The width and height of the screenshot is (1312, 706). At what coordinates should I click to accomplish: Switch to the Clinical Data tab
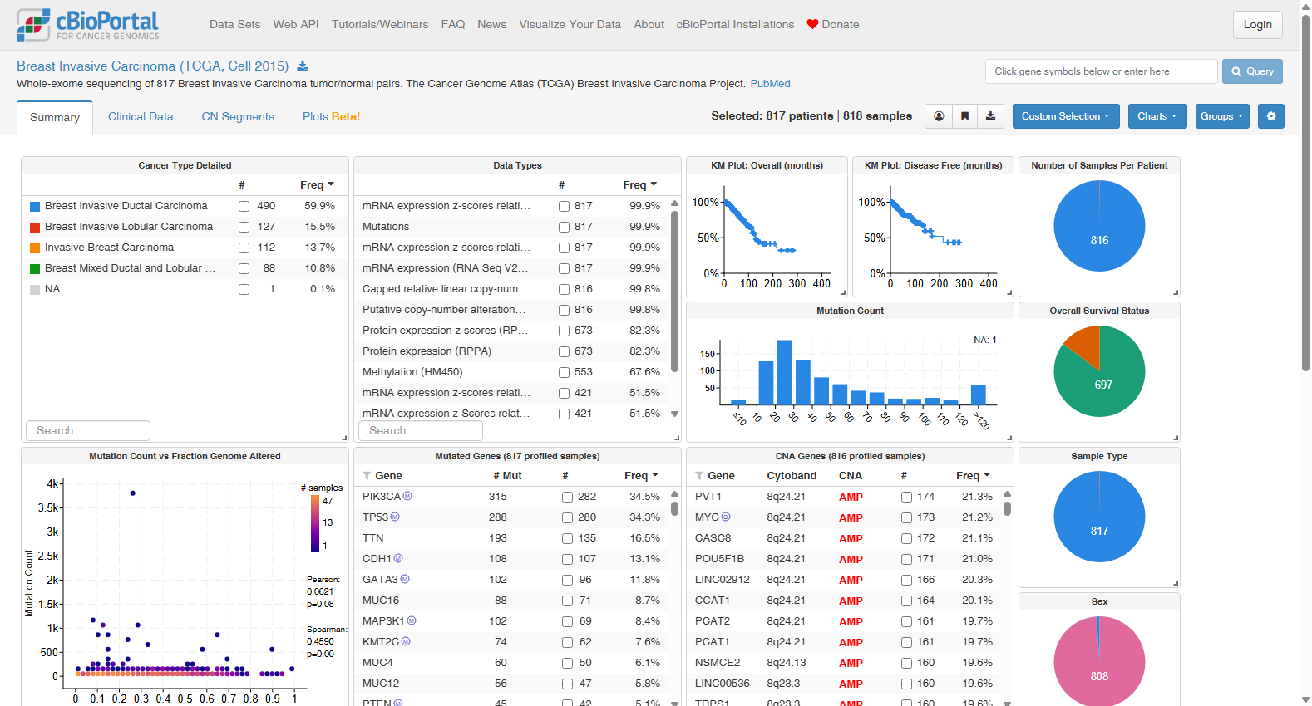coord(141,116)
